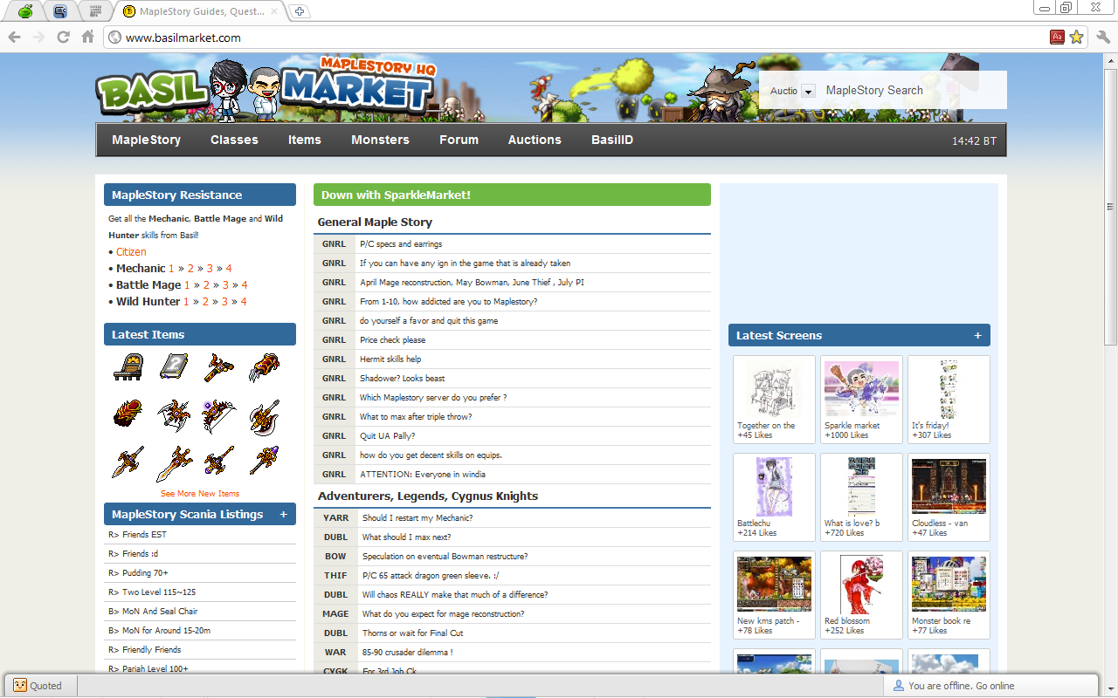Image resolution: width=1118 pixels, height=698 pixels.
Task: Open the Forum navigation menu
Action: (459, 140)
